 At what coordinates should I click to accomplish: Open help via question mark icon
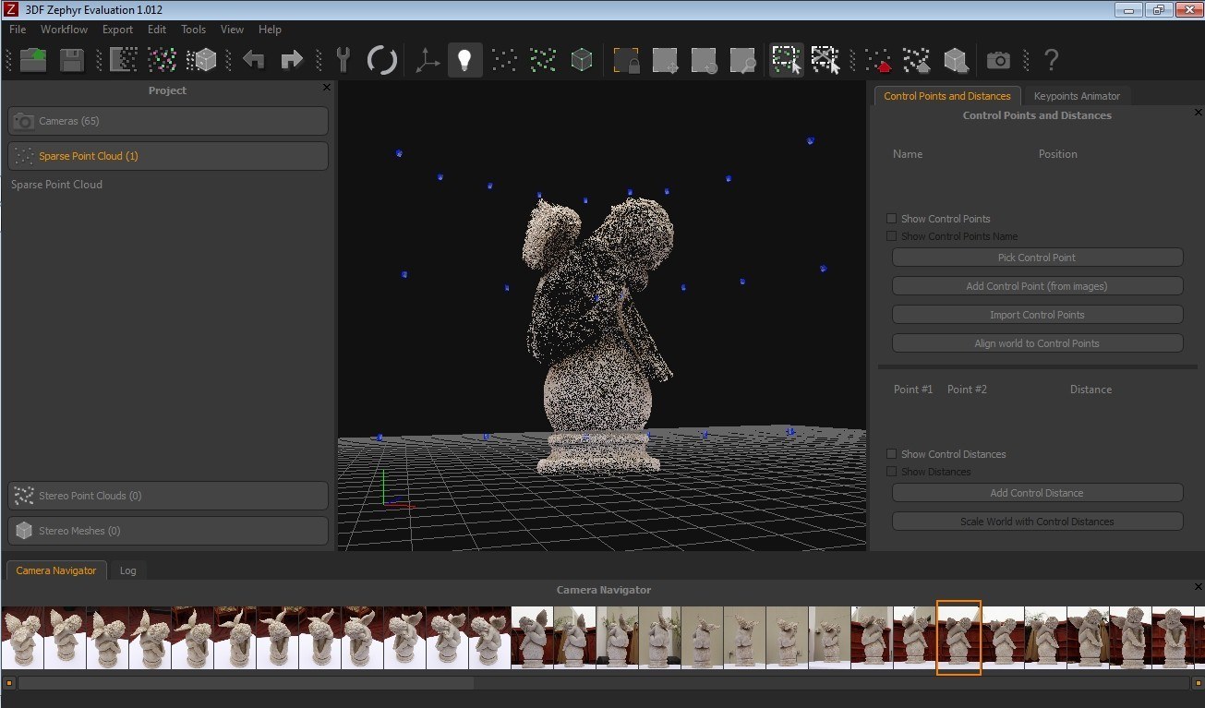point(1051,60)
